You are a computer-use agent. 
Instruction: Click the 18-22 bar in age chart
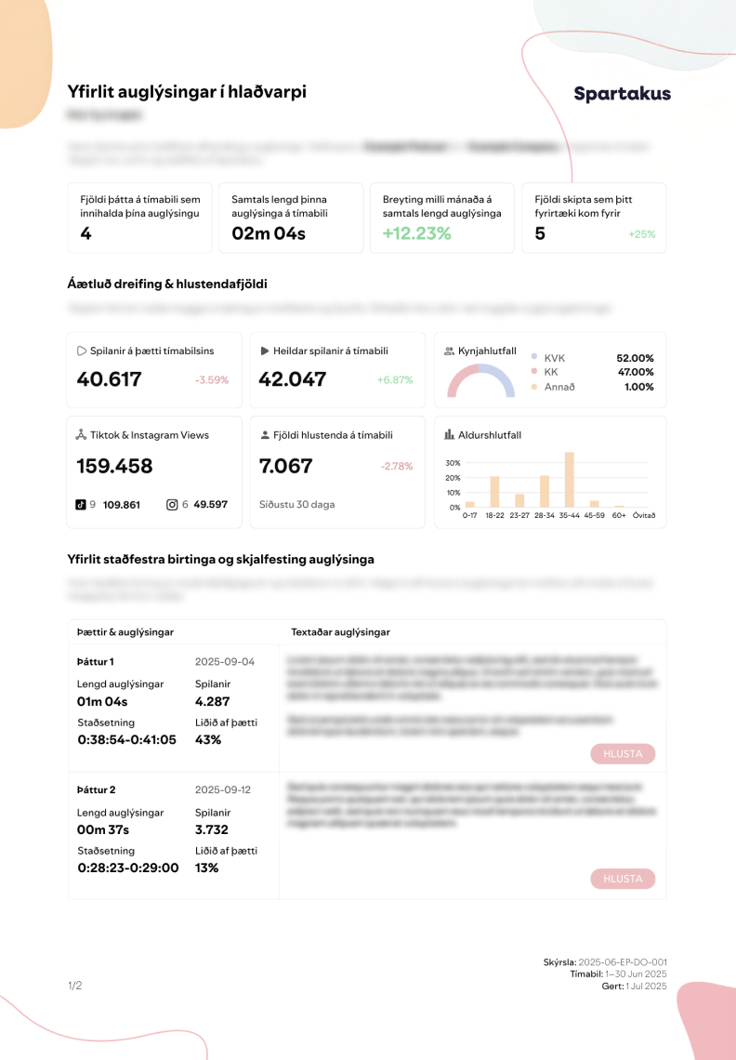pyautogui.click(x=494, y=491)
